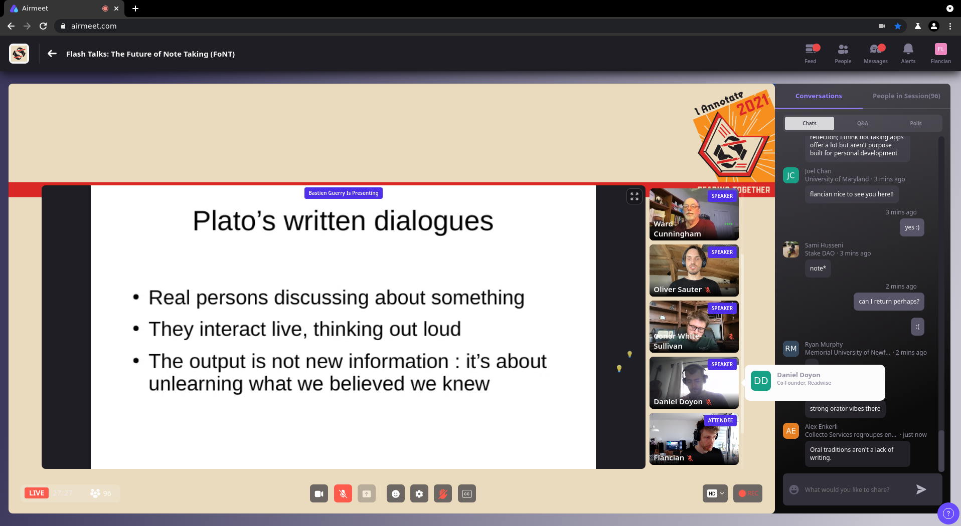The image size is (961, 526).
Task: Click Sami Husseni's avatar picture
Action: coord(791,249)
